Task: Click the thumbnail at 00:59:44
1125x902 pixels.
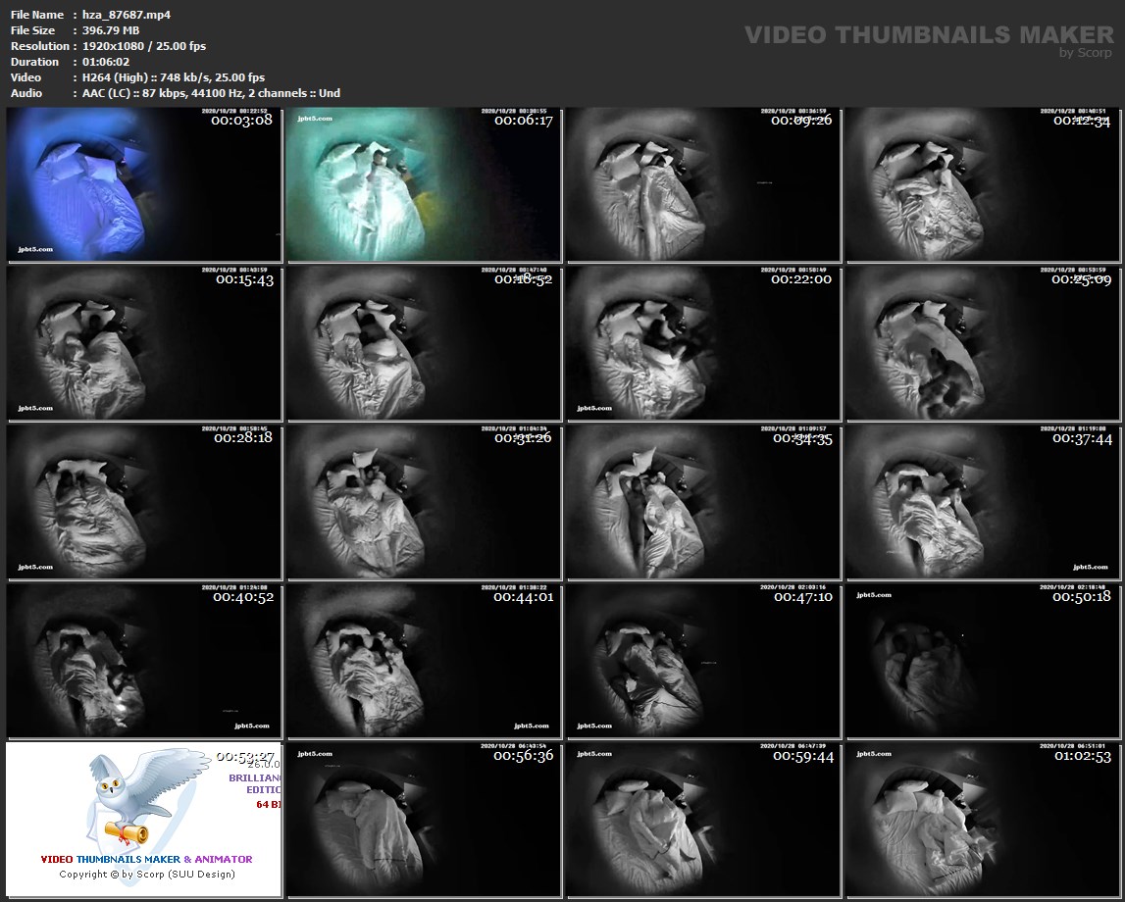Action: pos(704,820)
